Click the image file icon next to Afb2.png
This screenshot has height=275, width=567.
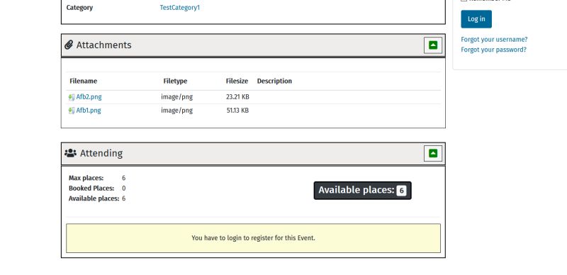pyautogui.click(x=72, y=97)
